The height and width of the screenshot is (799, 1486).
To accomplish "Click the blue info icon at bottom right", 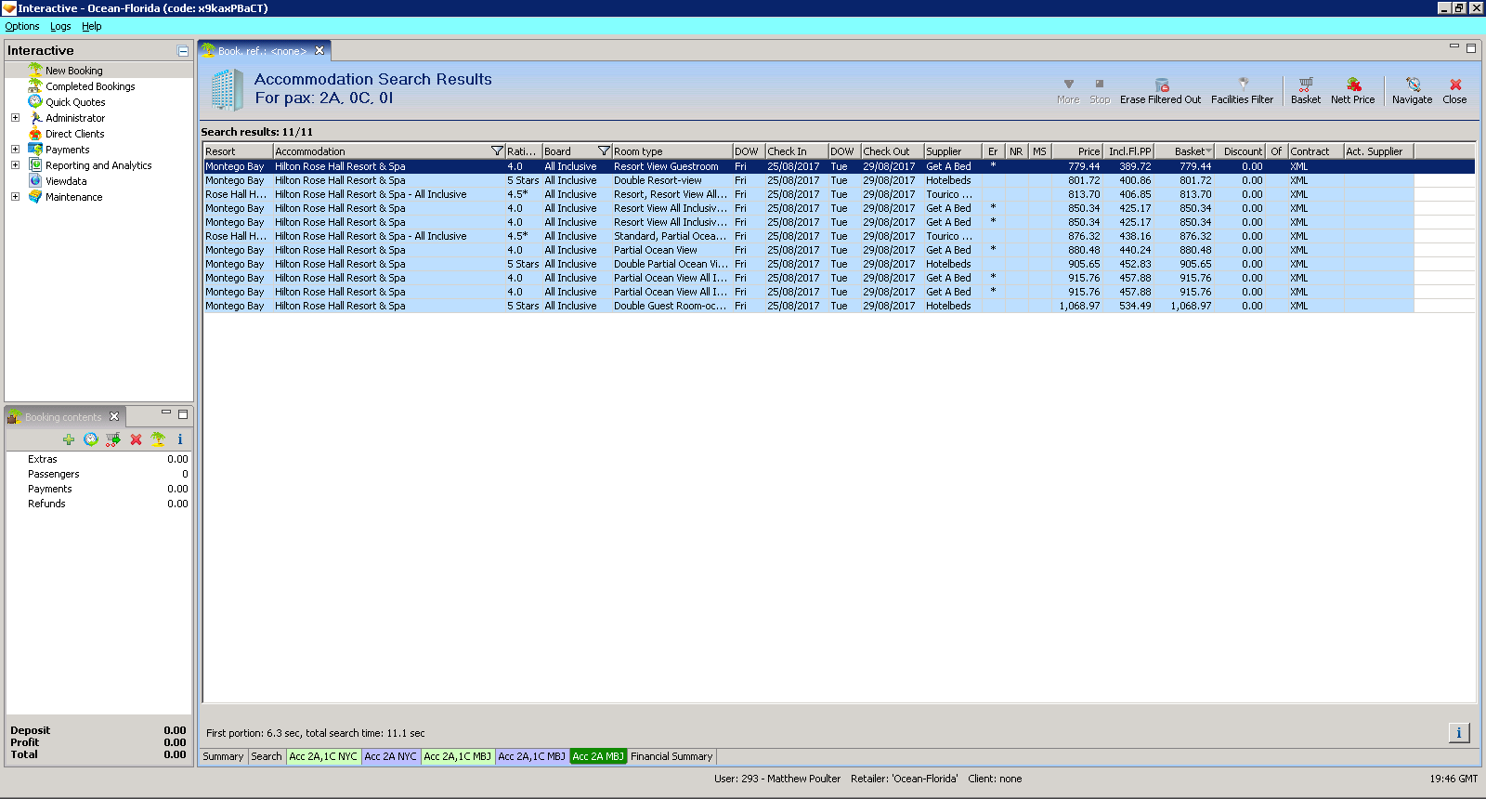I will pos(1458,733).
